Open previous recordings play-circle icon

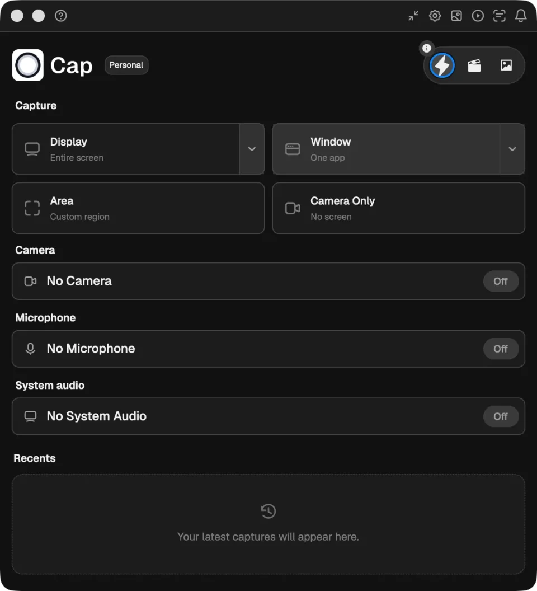pos(478,16)
